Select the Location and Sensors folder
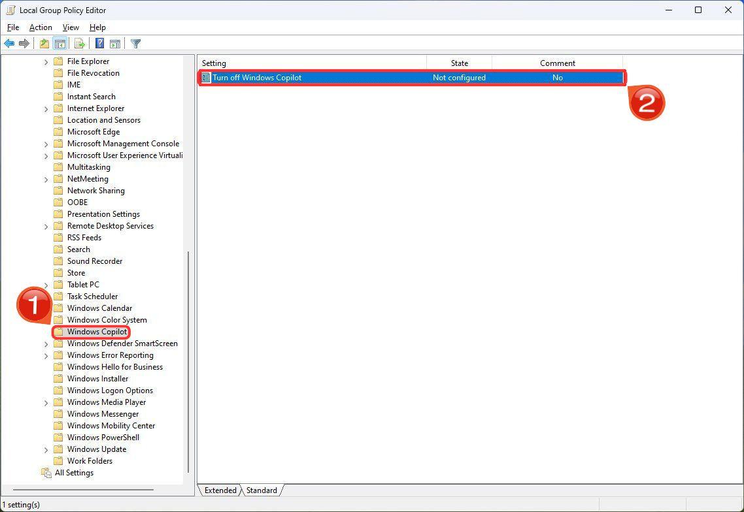 [104, 120]
